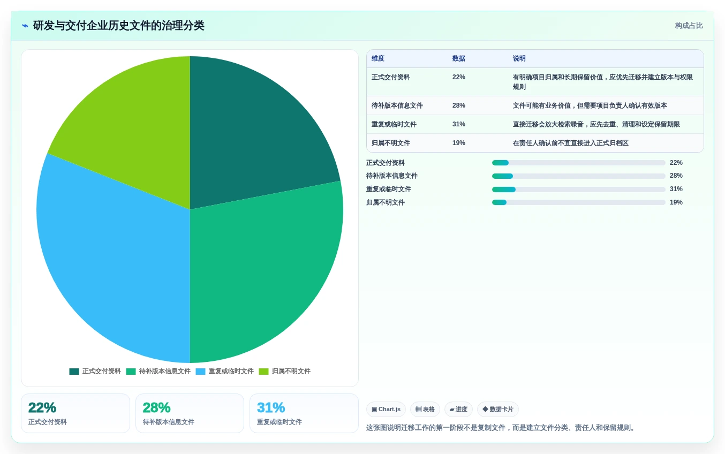
Task: Click the 维度 column header
Action: pos(378,59)
